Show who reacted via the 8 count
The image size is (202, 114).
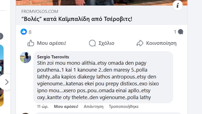pos(30,32)
